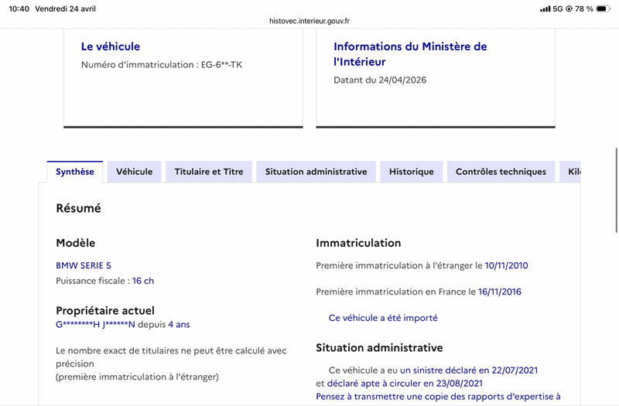Click 'Datant du 24/04/2026' text
The width and height of the screenshot is (619, 406).
[380, 80]
